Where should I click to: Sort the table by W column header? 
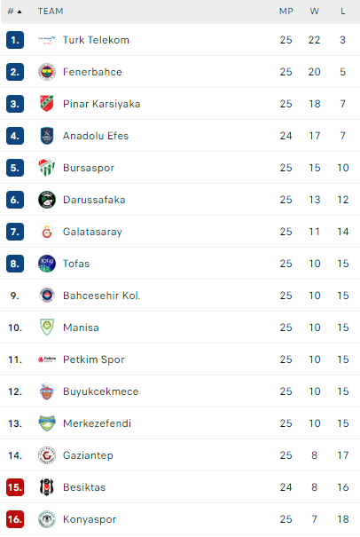click(315, 12)
